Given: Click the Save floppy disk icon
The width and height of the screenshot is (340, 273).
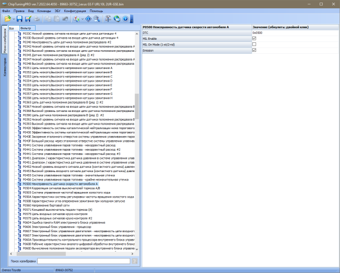Looking at the screenshot, I should pyautogui.click(x=19, y=19).
